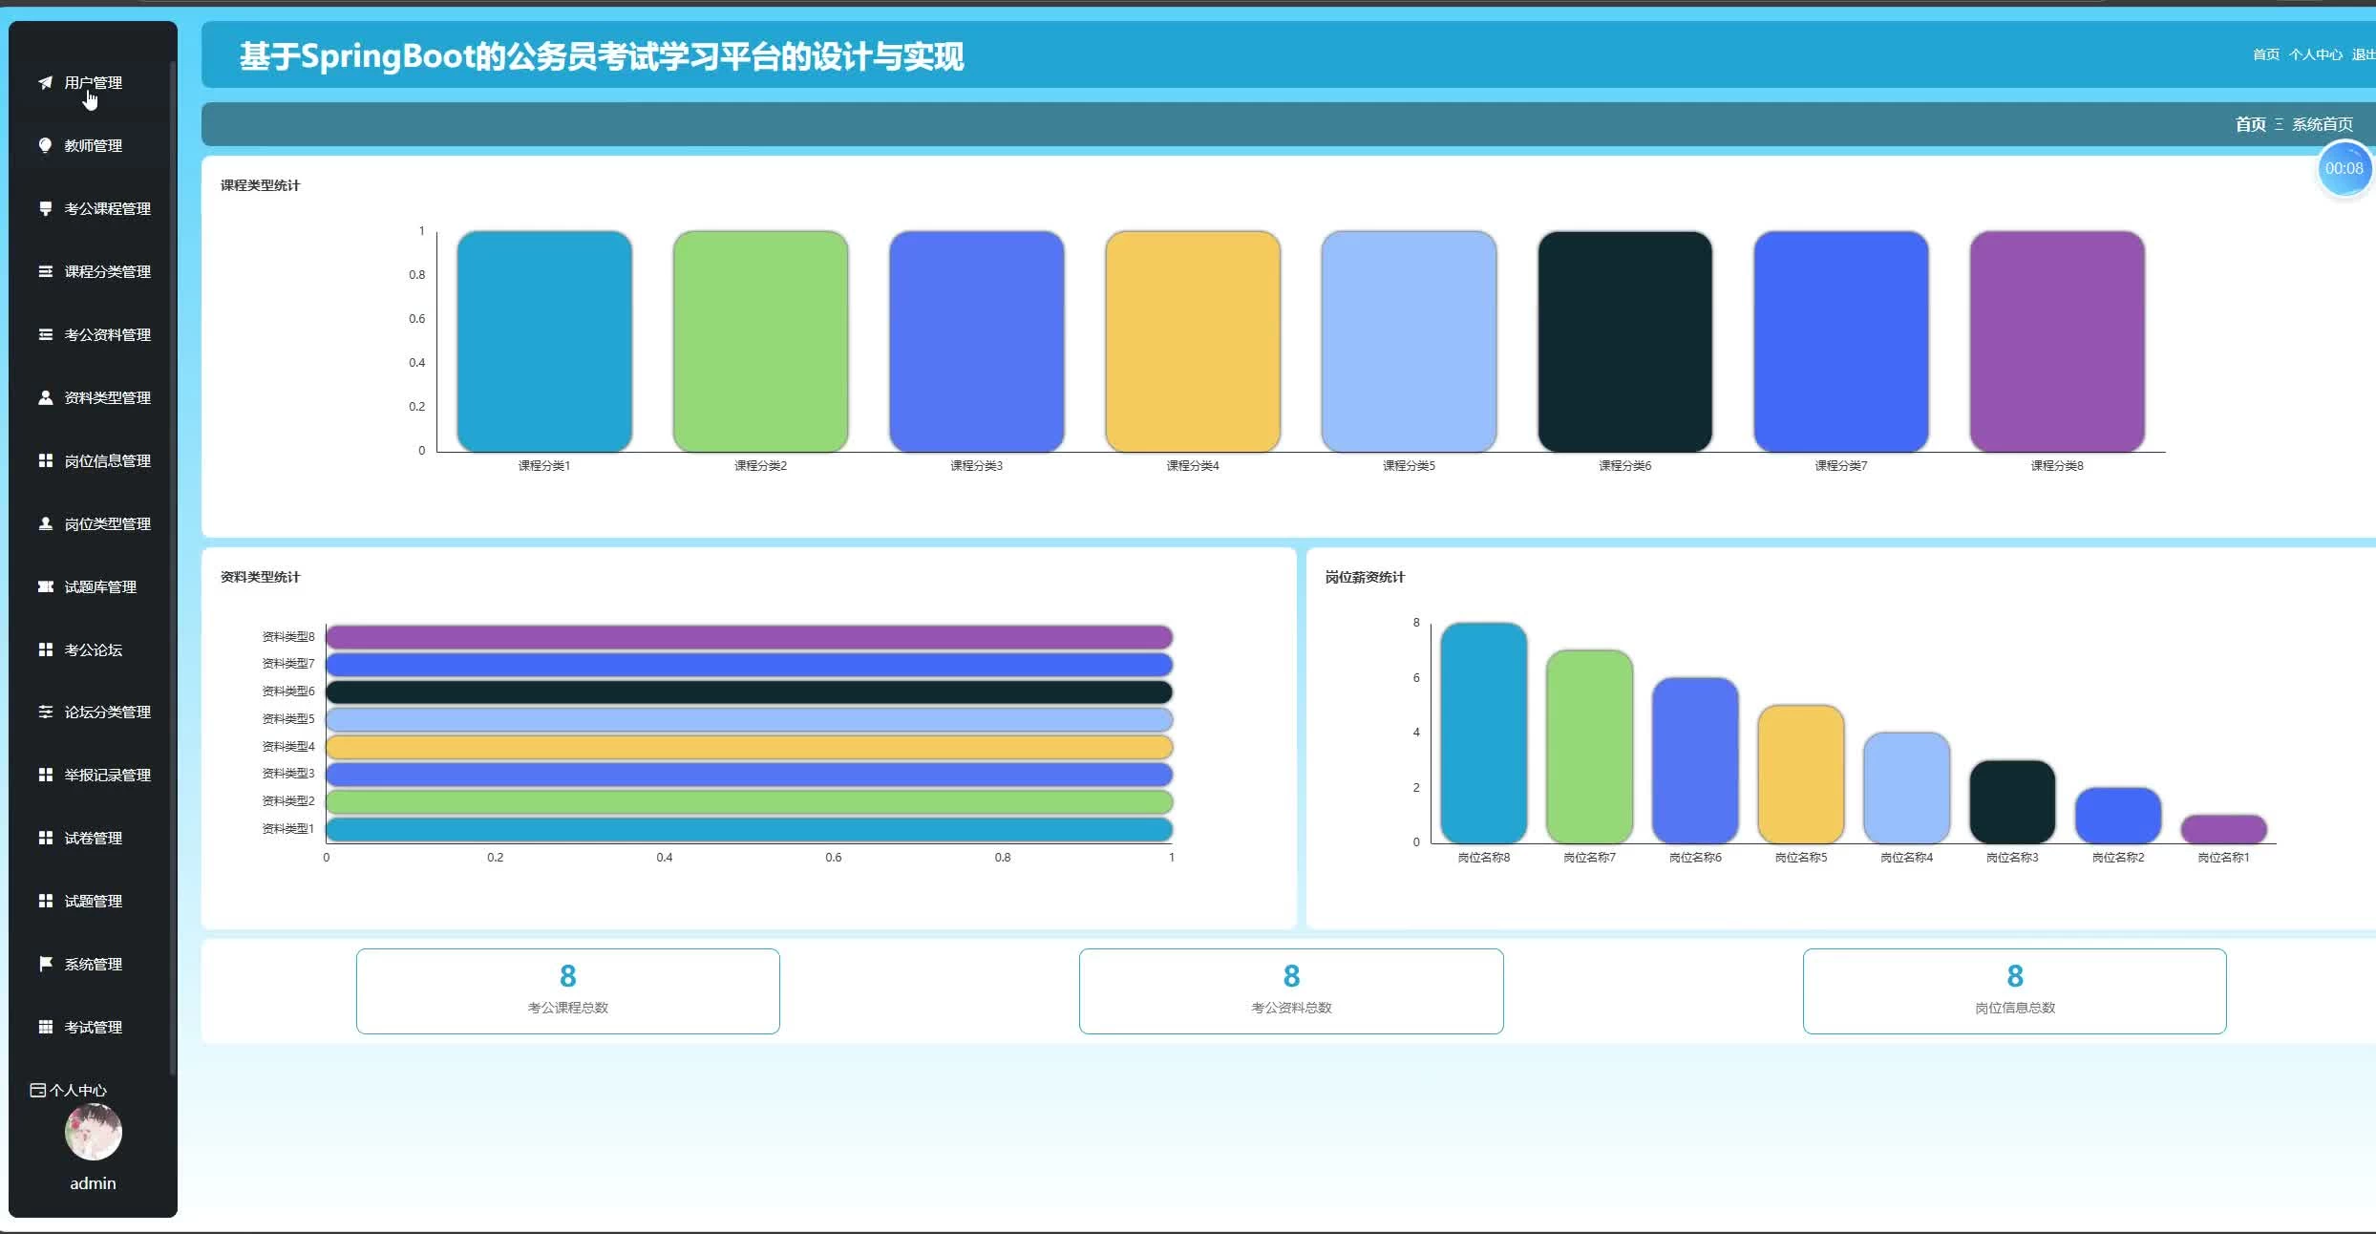The height and width of the screenshot is (1234, 2376).
Task: Expand the 举报记录管理 sidebar section
Action: (x=107, y=776)
